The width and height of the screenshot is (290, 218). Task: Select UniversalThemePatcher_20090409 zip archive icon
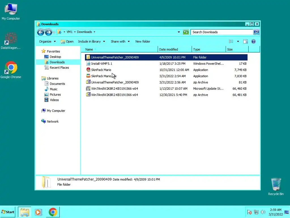[88, 82]
